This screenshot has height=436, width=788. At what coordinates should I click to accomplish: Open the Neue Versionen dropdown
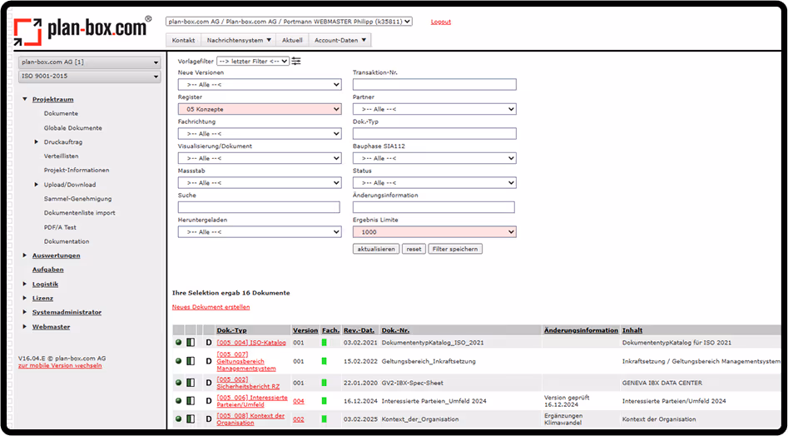(x=260, y=84)
